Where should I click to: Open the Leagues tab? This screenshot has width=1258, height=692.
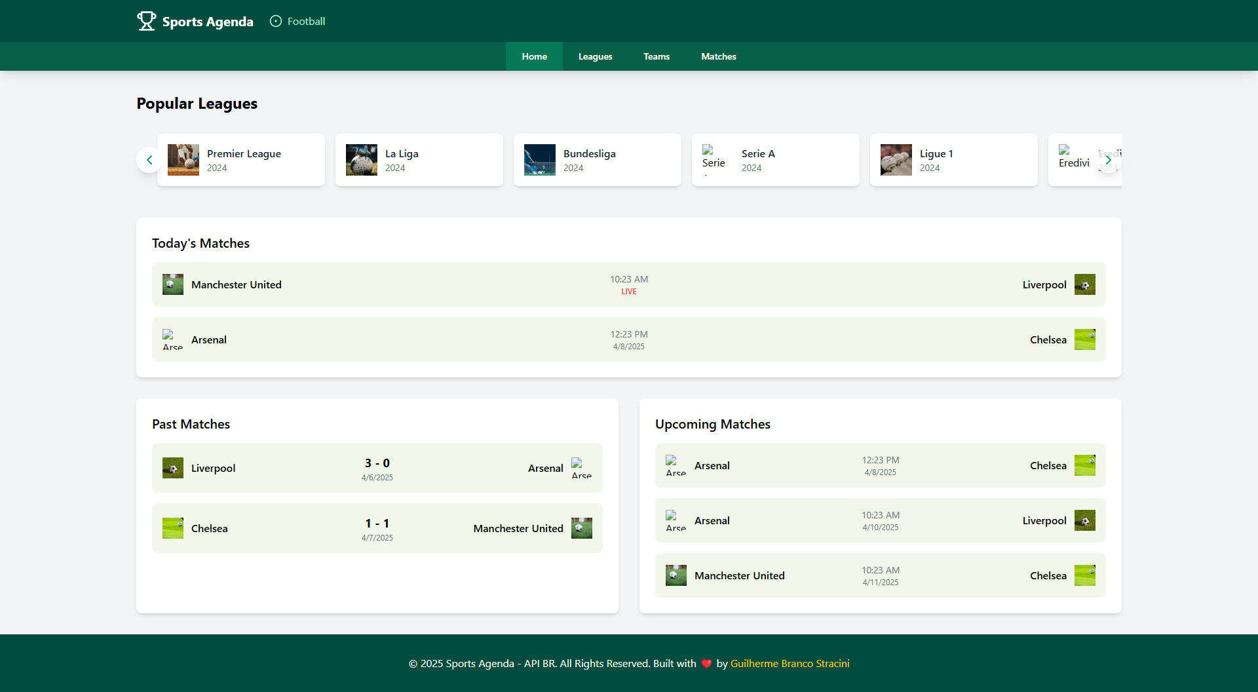click(595, 56)
